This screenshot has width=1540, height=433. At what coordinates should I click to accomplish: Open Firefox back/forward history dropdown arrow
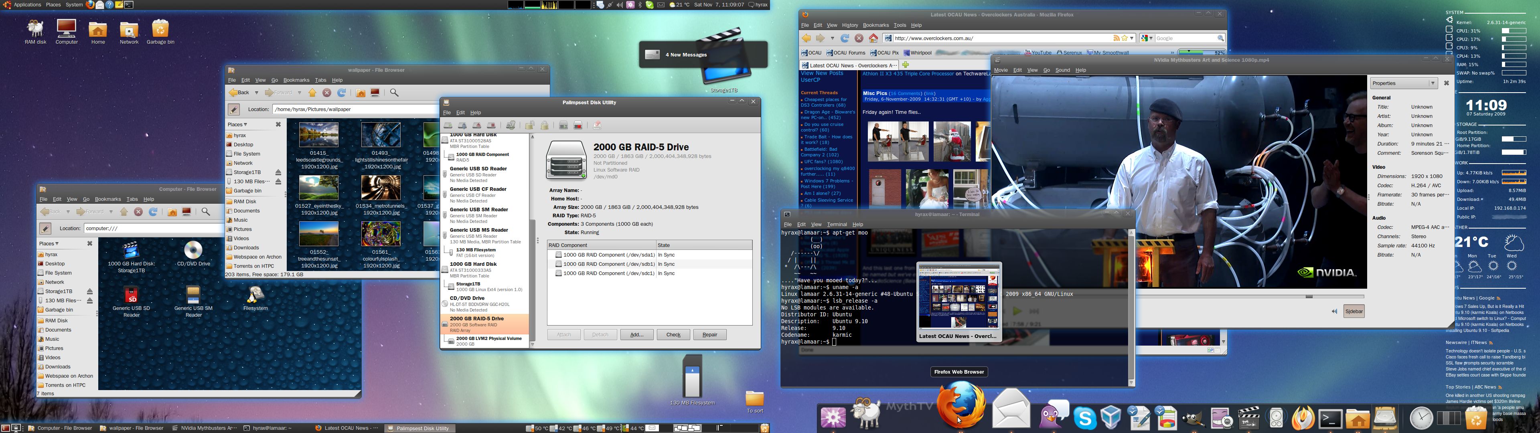[x=832, y=38]
